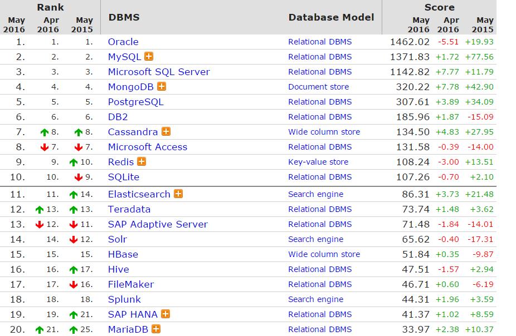The width and height of the screenshot is (516, 336).
Task: Click the orange plus icon beside Redis
Action: (142, 161)
